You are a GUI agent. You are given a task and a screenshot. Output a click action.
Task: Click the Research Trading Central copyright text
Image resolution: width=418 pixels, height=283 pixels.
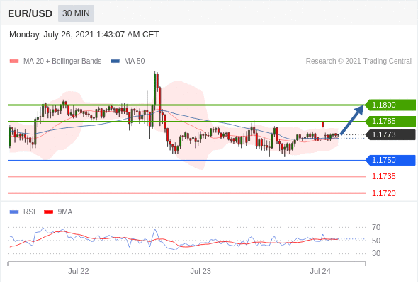click(x=358, y=62)
